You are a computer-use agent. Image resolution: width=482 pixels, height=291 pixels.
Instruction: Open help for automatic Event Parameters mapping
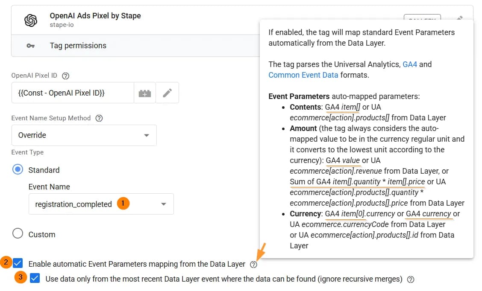(x=253, y=264)
